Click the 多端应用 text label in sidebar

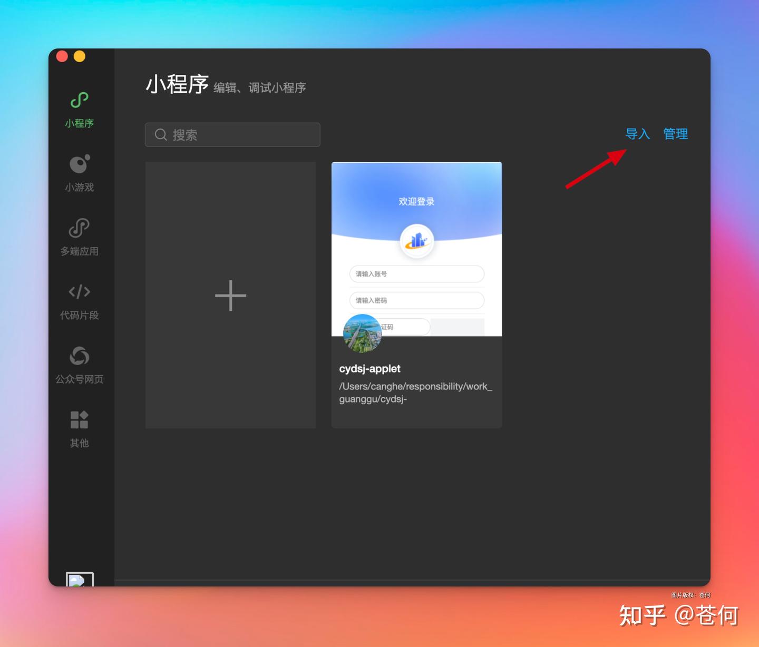[79, 251]
